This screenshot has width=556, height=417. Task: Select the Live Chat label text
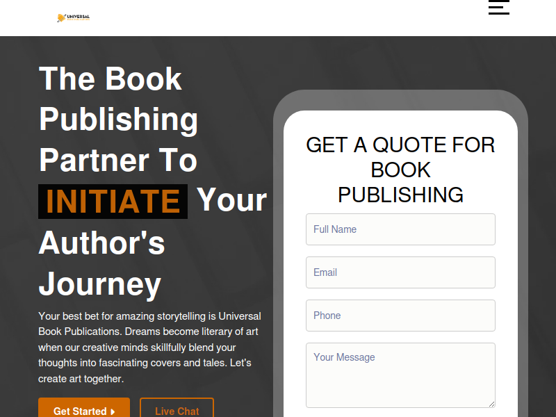pyautogui.click(x=177, y=411)
